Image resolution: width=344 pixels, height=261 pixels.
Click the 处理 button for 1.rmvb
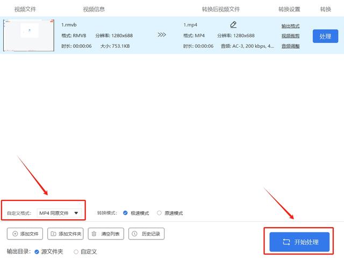[x=325, y=36]
